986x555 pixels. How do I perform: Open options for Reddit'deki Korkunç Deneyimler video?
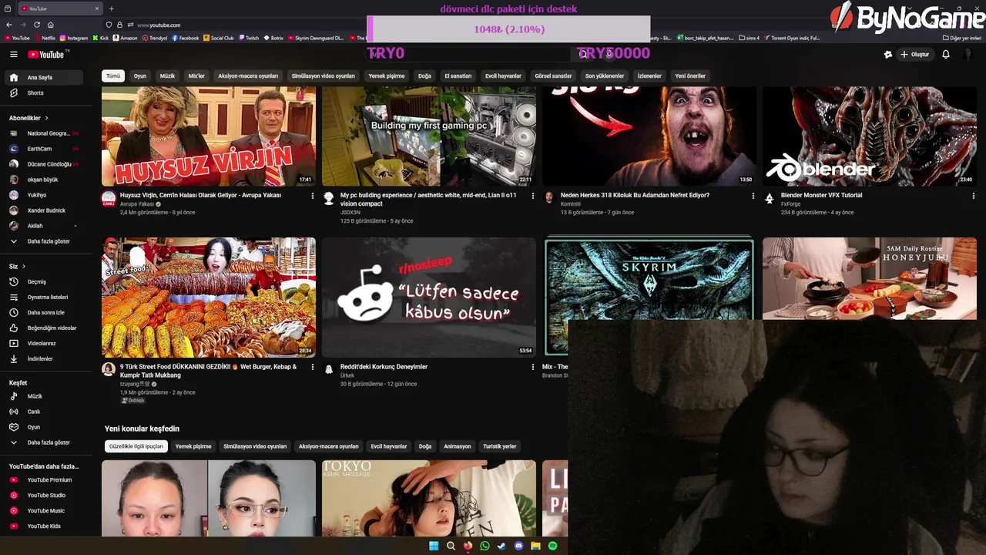(532, 367)
